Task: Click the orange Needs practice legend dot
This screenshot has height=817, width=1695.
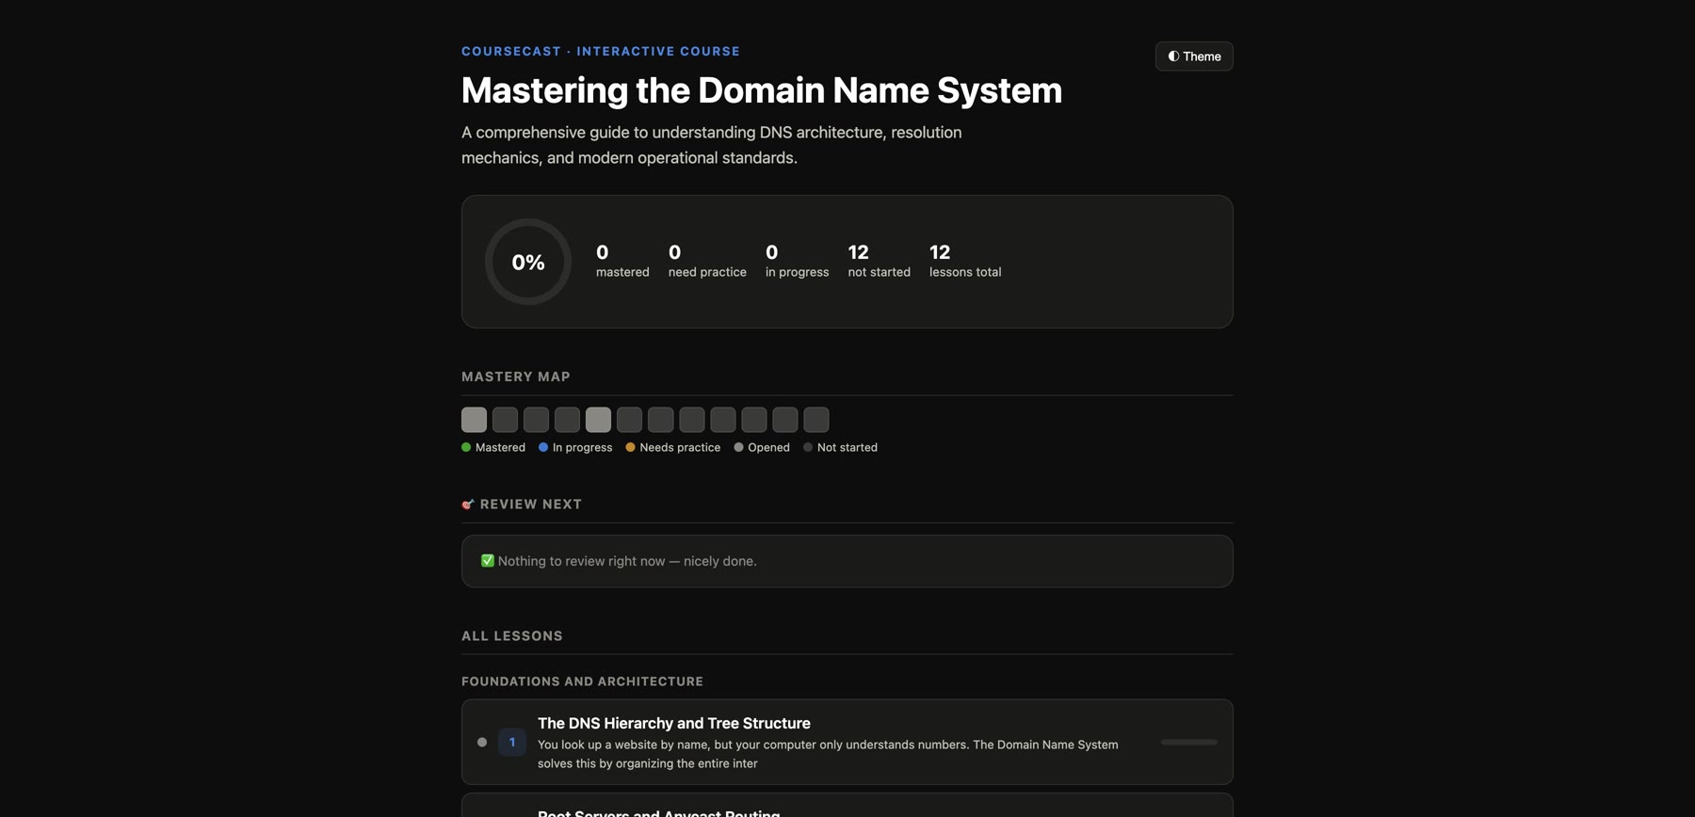Action: [630, 447]
